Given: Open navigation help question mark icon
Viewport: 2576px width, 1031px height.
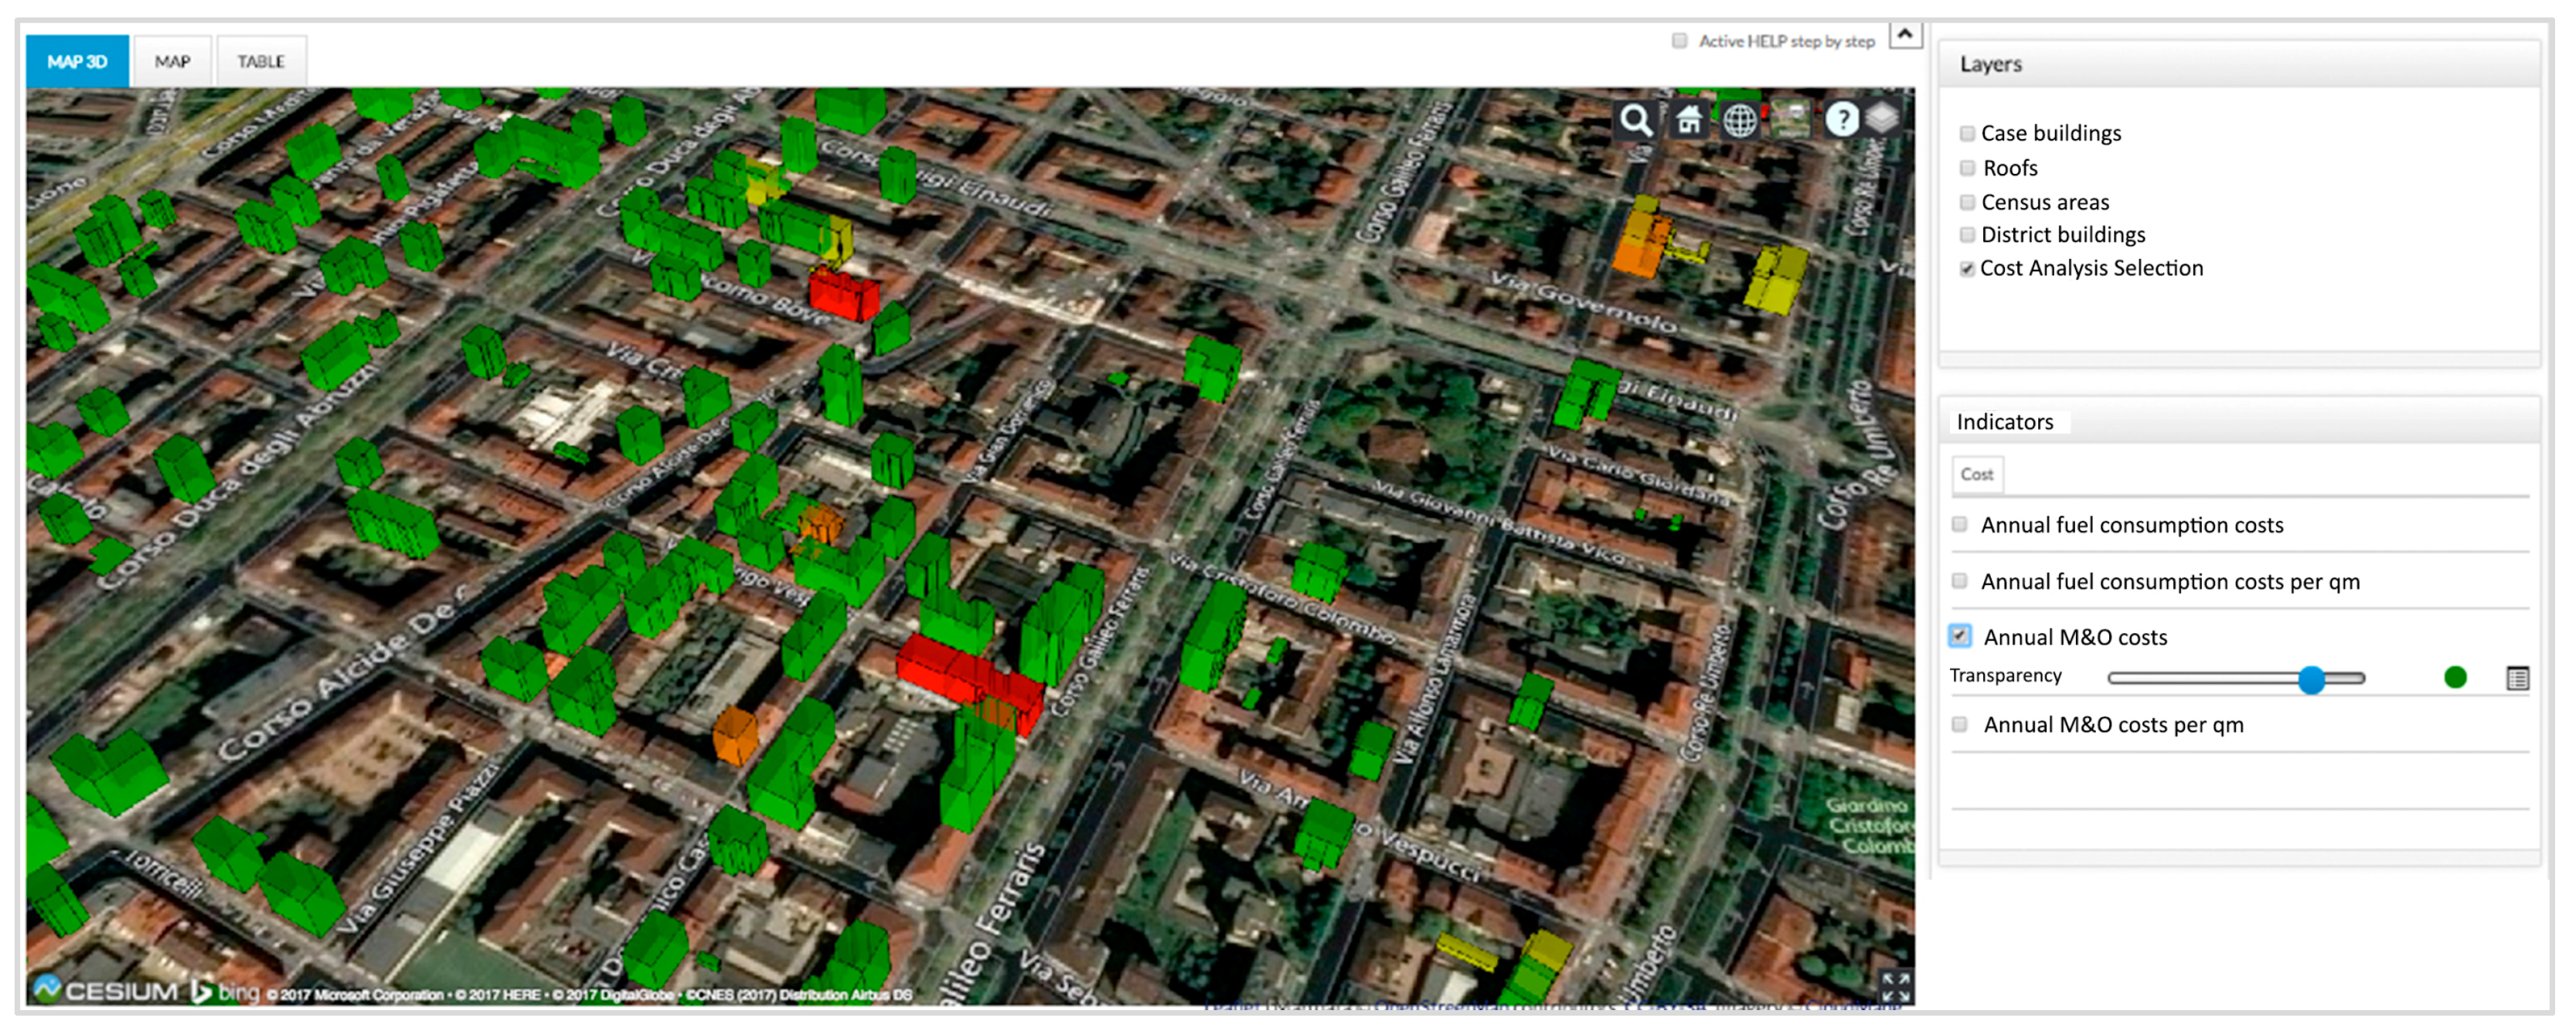Looking at the screenshot, I should (1841, 120).
